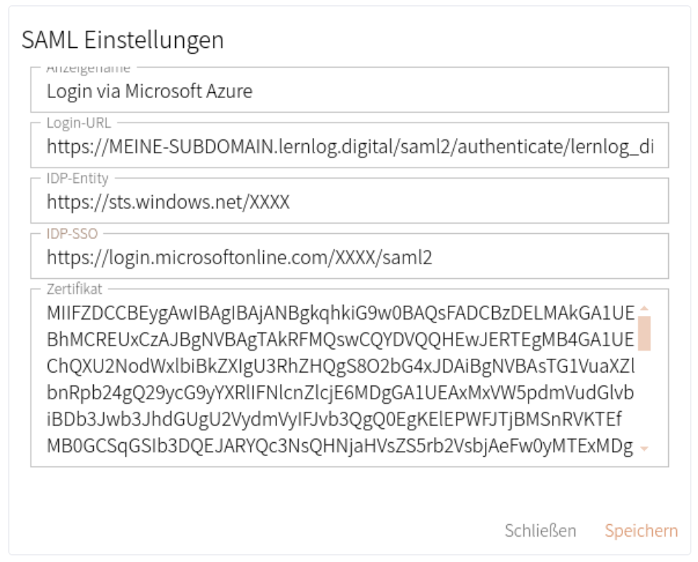The width and height of the screenshot is (698, 562).
Task: Focus the Login-URL input field
Action: 349,147
